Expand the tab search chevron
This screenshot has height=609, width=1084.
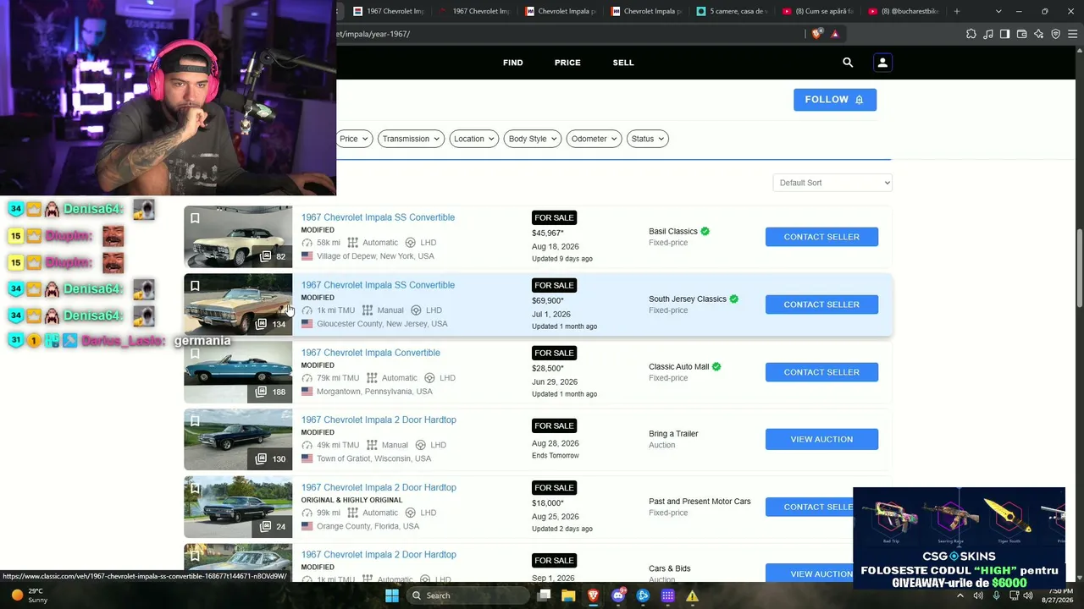998,11
